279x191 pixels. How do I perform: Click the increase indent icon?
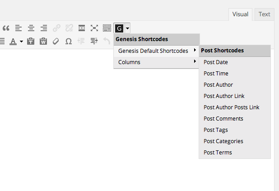click(x=94, y=41)
